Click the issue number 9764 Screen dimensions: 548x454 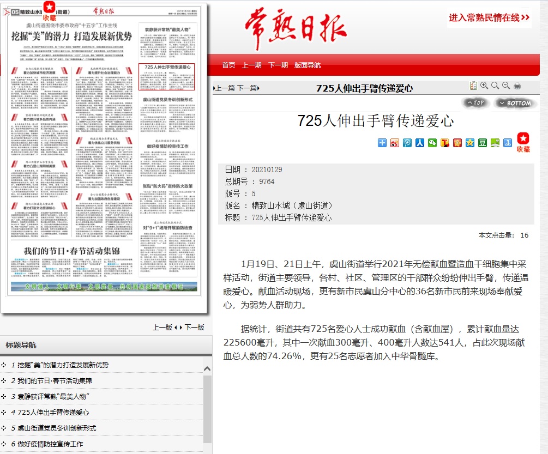(x=267, y=181)
